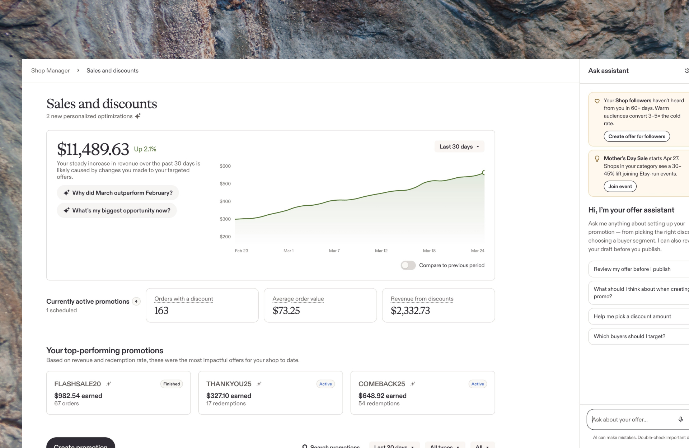The image size is (689, 448).
Task: Click sparkle icon beside personalized optimizations
Action: [x=138, y=116]
